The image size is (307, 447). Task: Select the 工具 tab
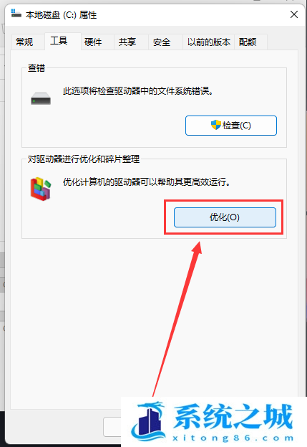tap(59, 41)
